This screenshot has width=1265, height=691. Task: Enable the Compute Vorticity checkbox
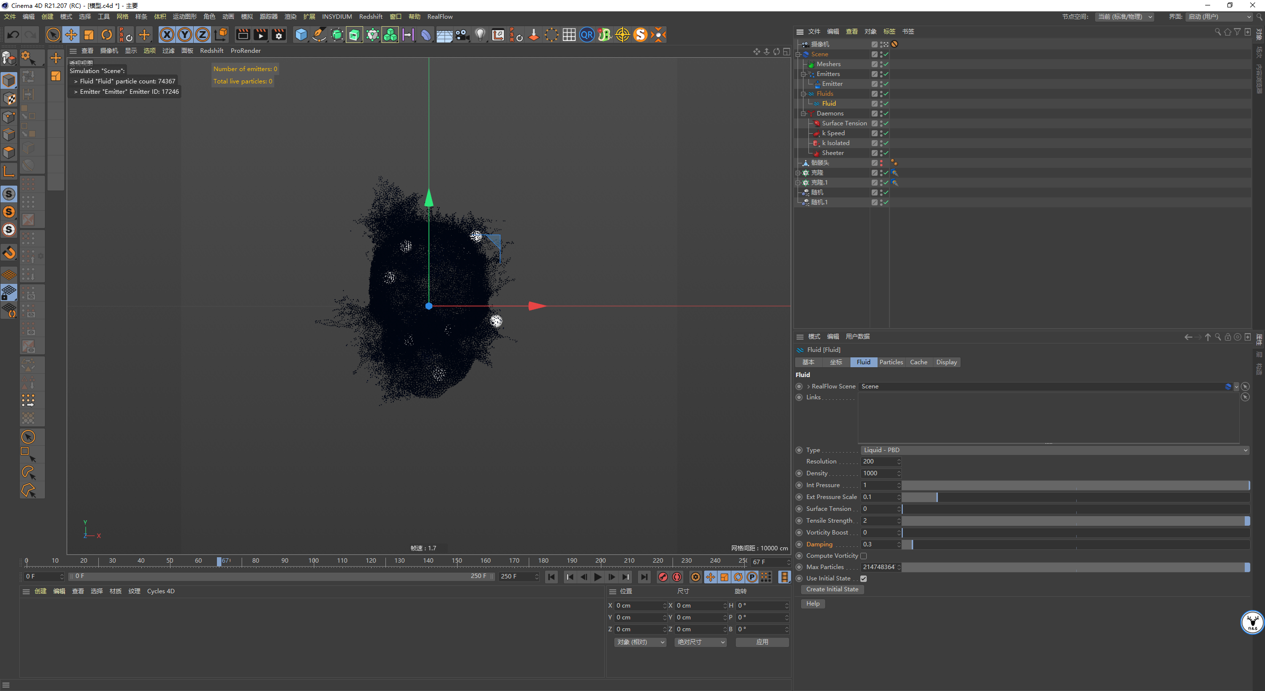point(864,556)
